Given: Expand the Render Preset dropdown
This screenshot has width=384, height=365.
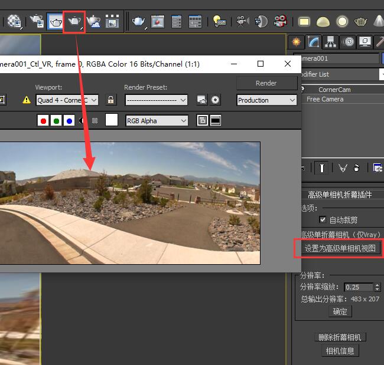Looking at the screenshot, I should [x=156, y=100].
